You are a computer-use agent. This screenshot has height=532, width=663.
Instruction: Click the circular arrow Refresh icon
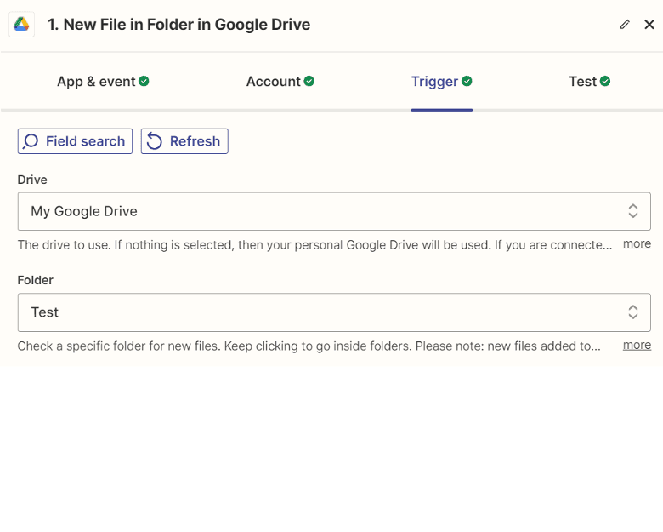coord(155,141)
